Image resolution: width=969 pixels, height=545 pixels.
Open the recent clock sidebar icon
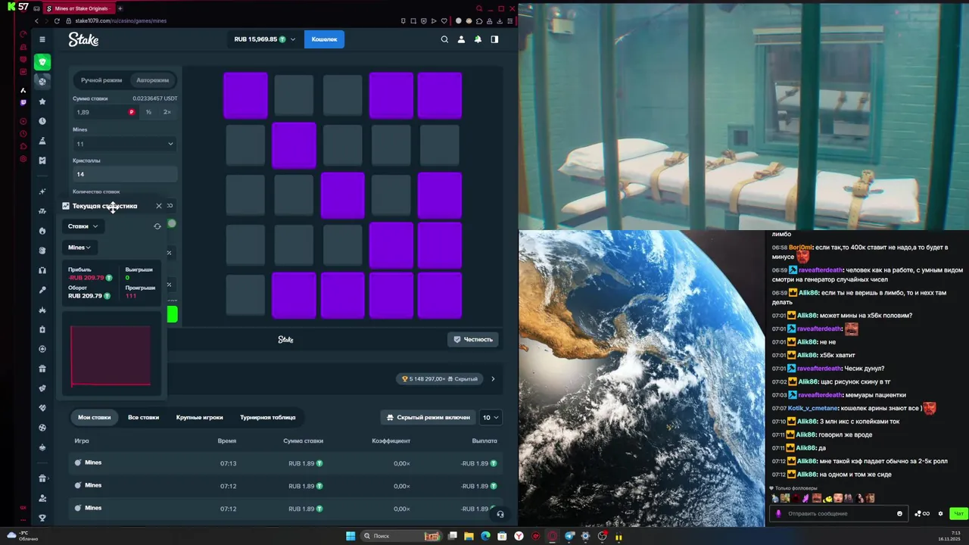click(x=42, y=121)
